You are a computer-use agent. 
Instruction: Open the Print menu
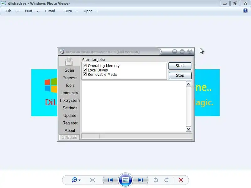29,11
